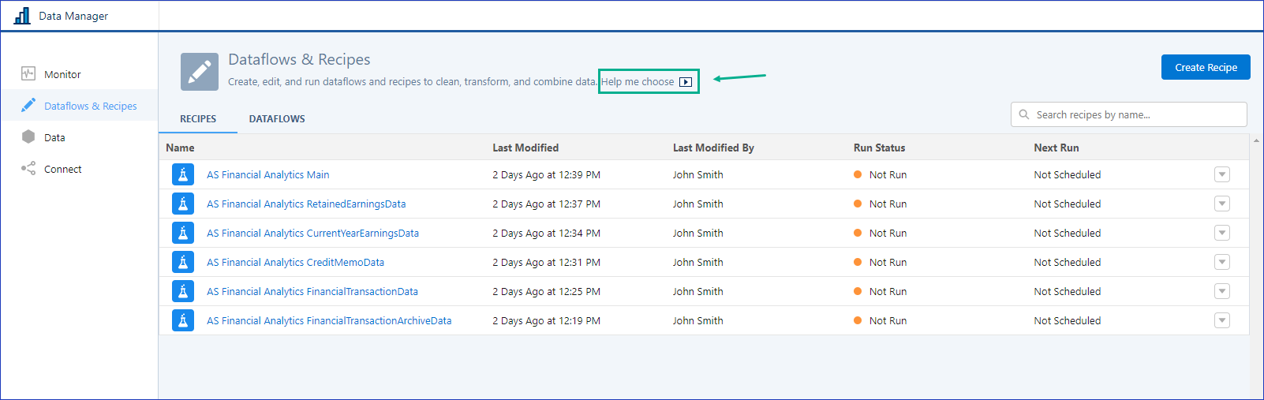Viewport: 1264px width, 400px height.
Task: Click recipe flask icon for FinancialTransactionData row
Action: 183,291
